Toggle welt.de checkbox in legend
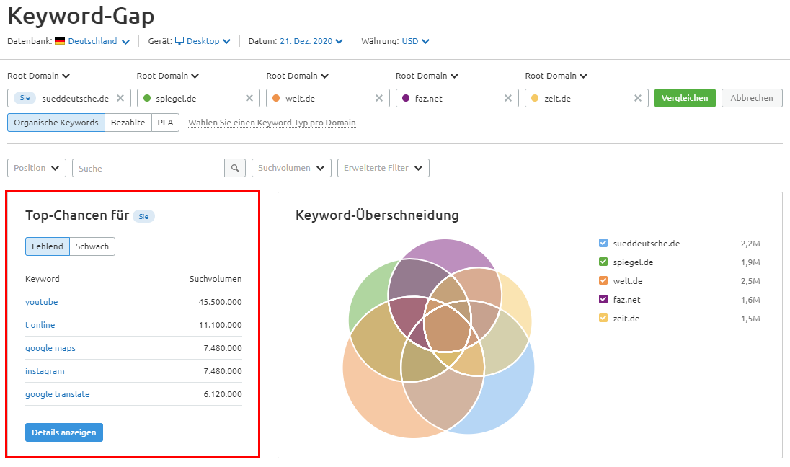The image size is (790, 467). (x=603, y=280)
